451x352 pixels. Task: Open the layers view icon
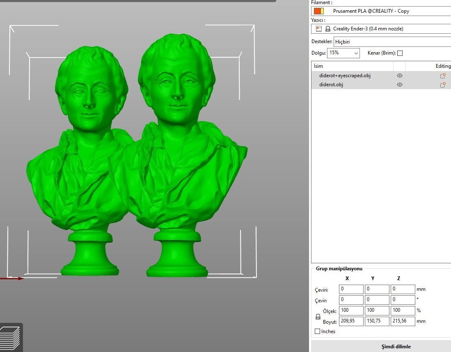10,338
